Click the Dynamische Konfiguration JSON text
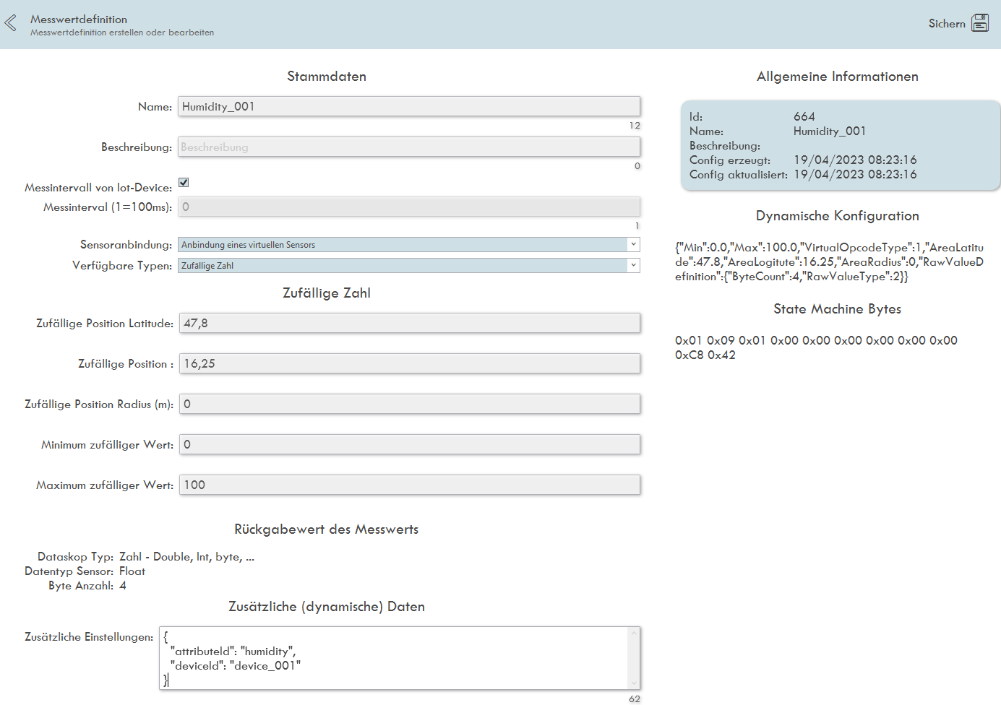1001x705 pixels. pyautogui.click(x=829, y=261)
